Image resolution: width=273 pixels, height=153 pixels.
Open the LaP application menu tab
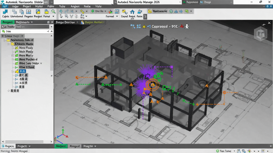click(5, 6)
